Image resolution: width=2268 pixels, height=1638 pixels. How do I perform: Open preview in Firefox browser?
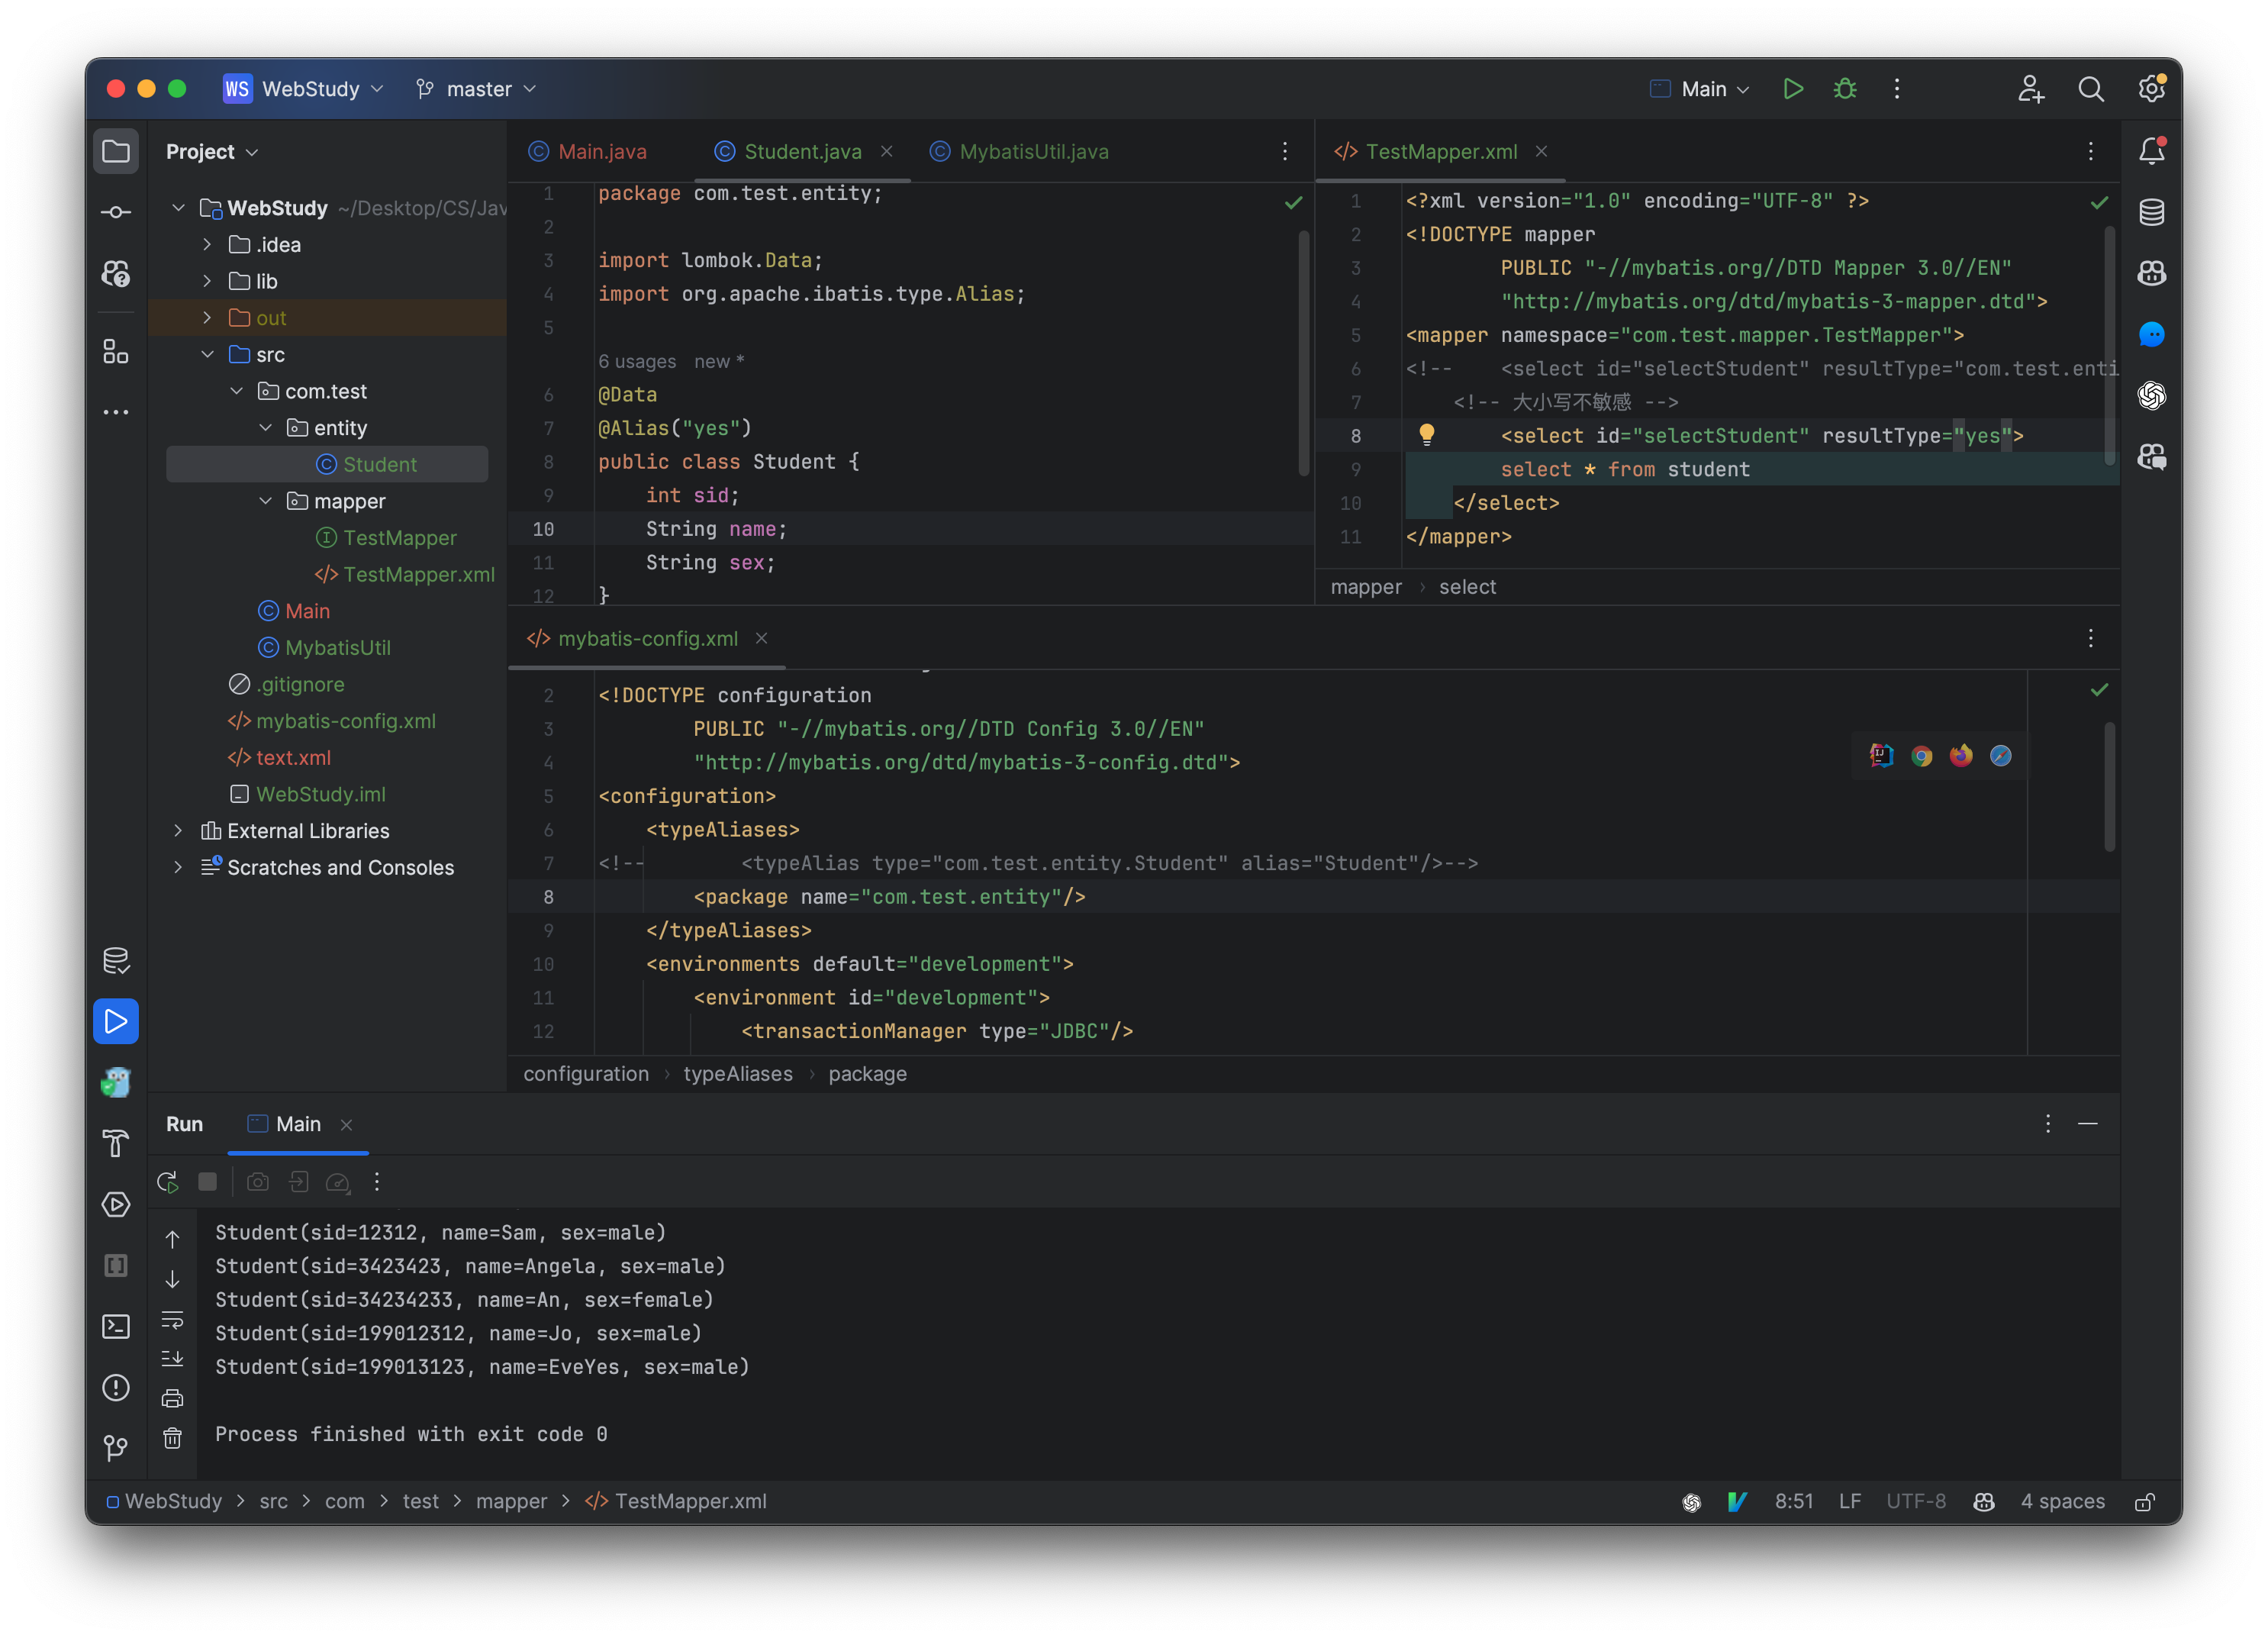(x=1961, y=756)
